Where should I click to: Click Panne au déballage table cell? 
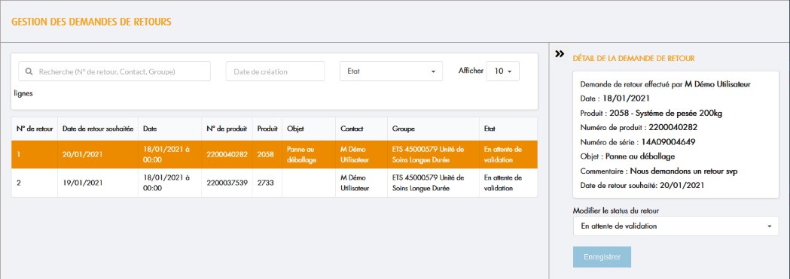click(309, 154)
